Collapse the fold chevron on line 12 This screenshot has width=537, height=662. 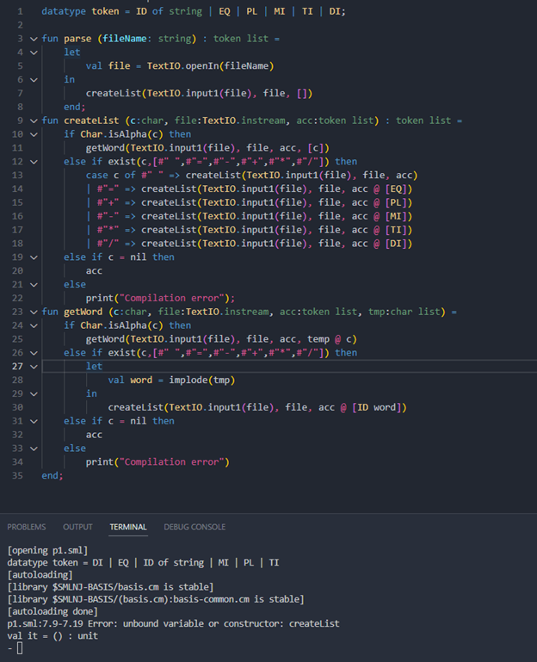(x=34, y=162)
